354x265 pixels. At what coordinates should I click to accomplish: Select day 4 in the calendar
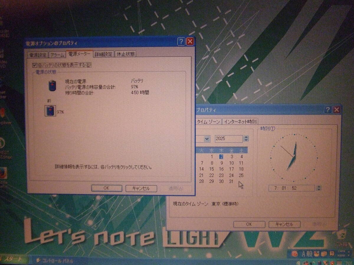point(242,157)
